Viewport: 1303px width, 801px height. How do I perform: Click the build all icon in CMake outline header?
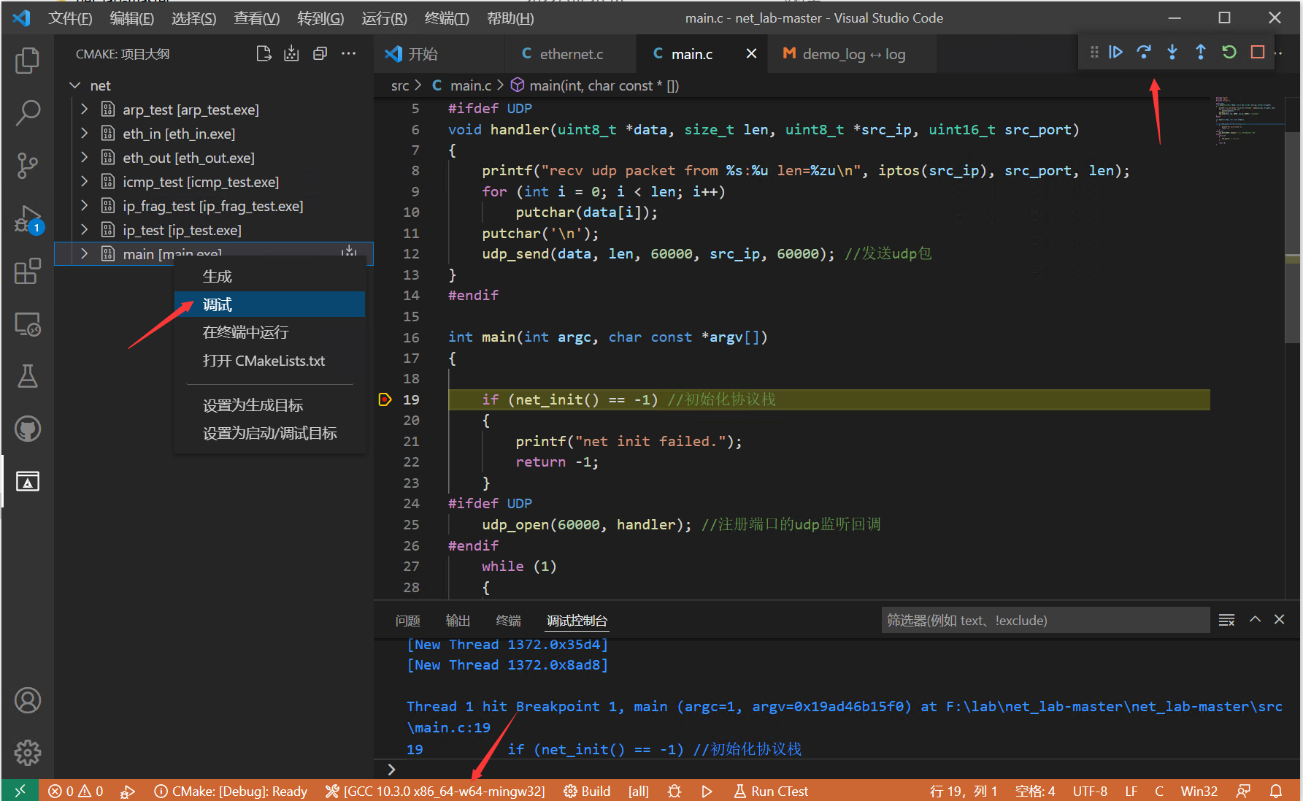(x=291, y=53)
